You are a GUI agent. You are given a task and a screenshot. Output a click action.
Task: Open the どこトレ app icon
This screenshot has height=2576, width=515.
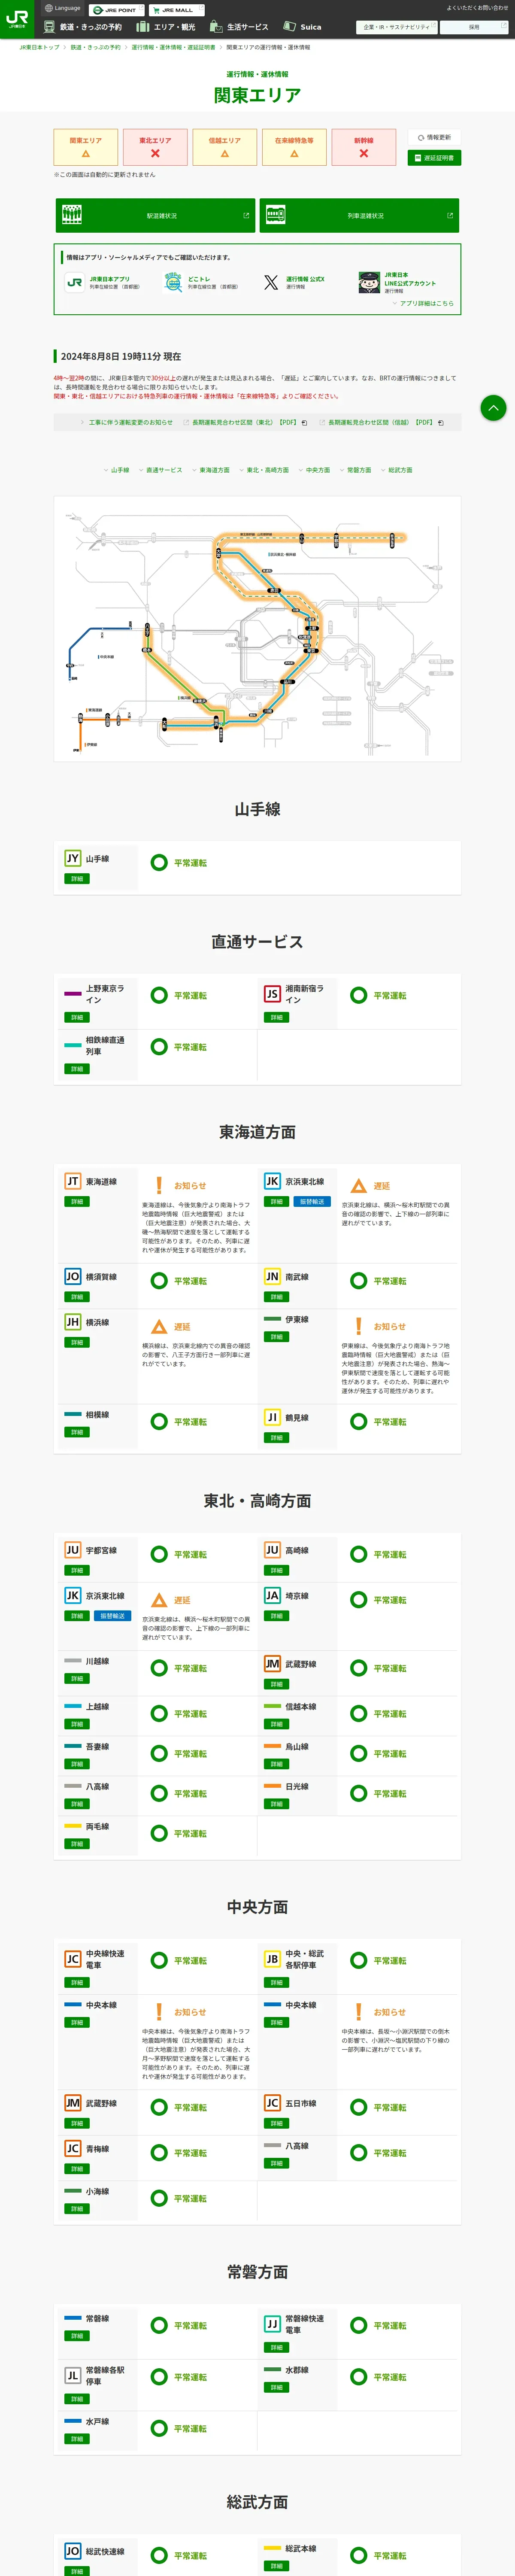[x=173, y=283]
